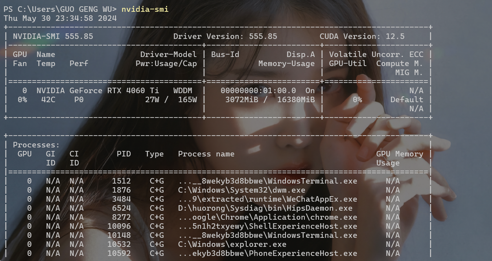Screen dimensions: 492x261
Task: Select the NVIDIA GeForce RTX 4060 Ti name
Action: (x=98, y=90)
